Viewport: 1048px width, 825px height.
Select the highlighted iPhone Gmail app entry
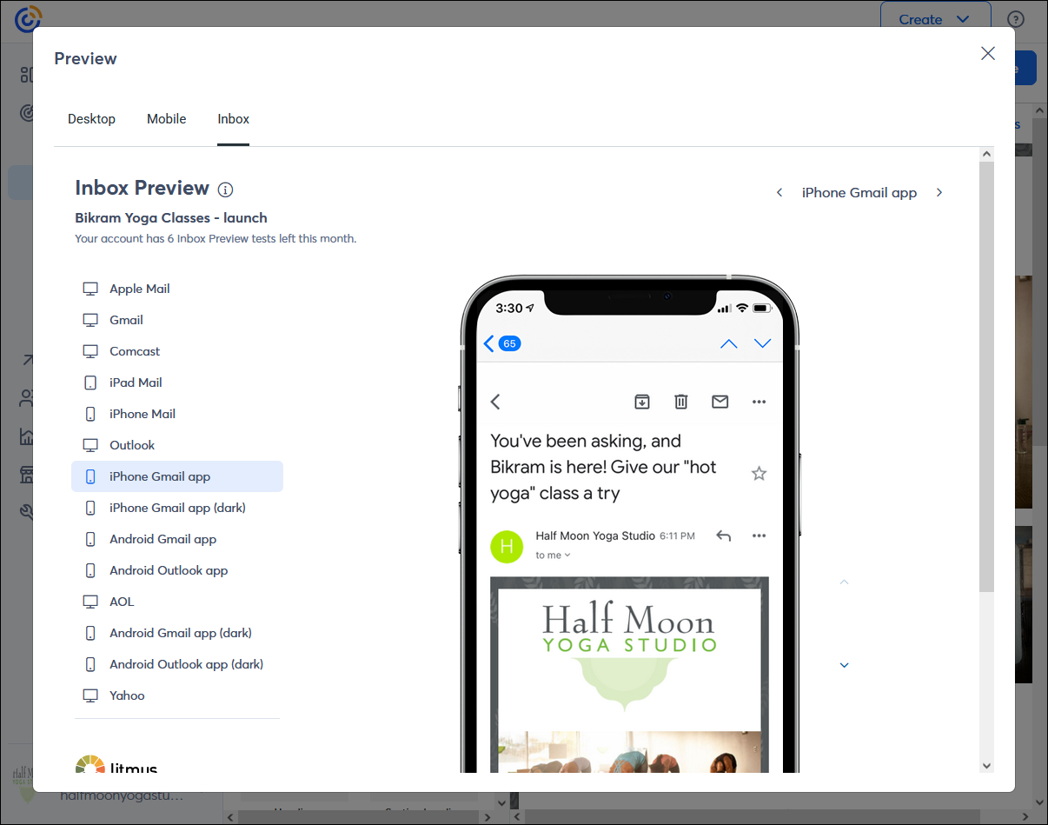pos(177,476)
